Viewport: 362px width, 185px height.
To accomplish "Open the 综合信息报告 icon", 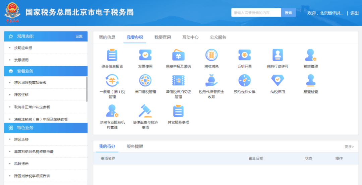I will (112, 55).
